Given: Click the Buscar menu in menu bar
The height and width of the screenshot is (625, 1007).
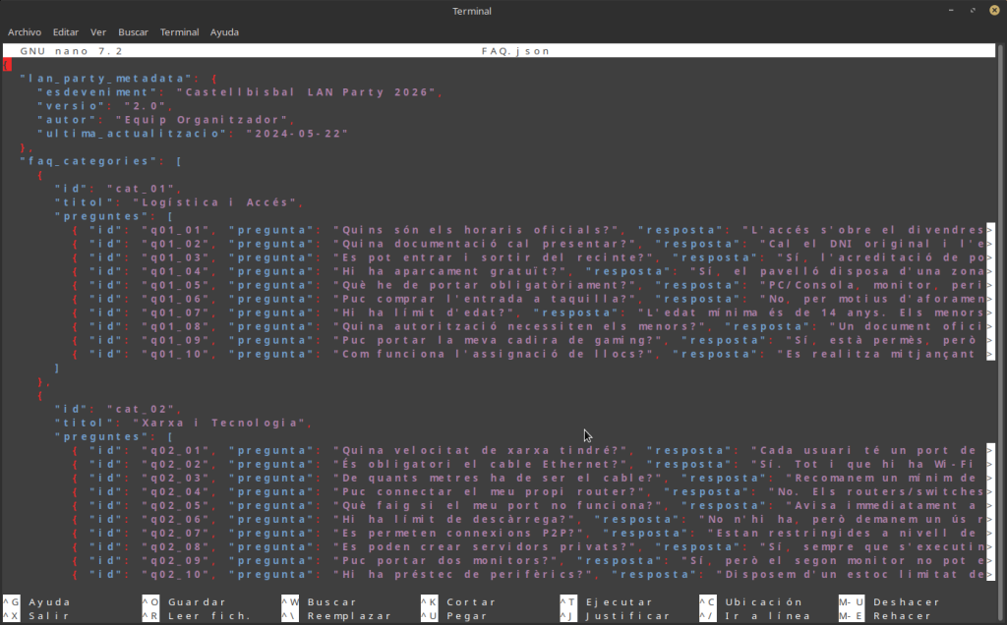Looking at the screenshot, I should click(x=133, y=31).
